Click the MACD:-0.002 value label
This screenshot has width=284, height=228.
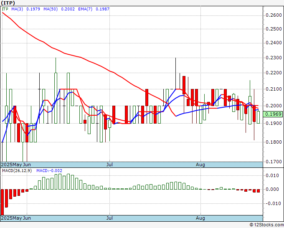click(x=49, y=171)
